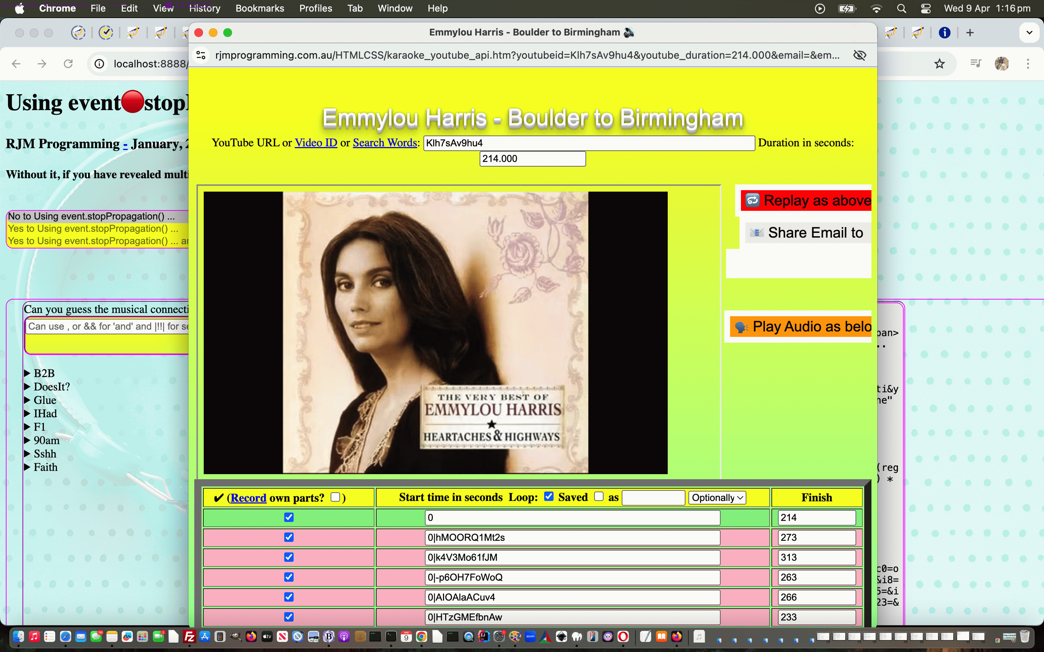Open Control Center in menu bar
This screenshot has width=1044, height=652.
tap(926, 8)
